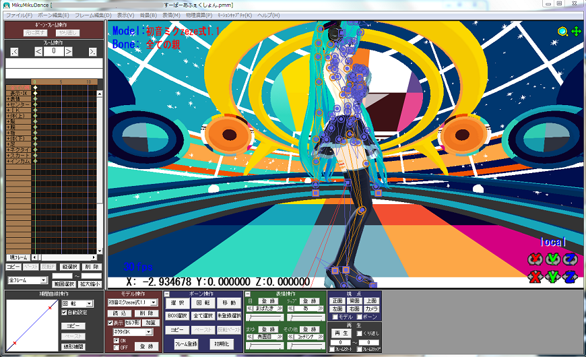The image size is (586, 357).
Task: Step back one frame with '<' button
Action: pyautogui.click(x=38, y=51)
